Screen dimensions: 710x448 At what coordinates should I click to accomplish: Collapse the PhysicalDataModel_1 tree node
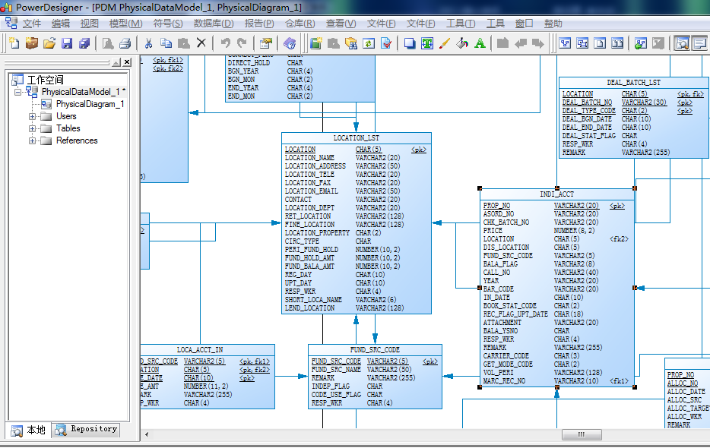point(17,92)
